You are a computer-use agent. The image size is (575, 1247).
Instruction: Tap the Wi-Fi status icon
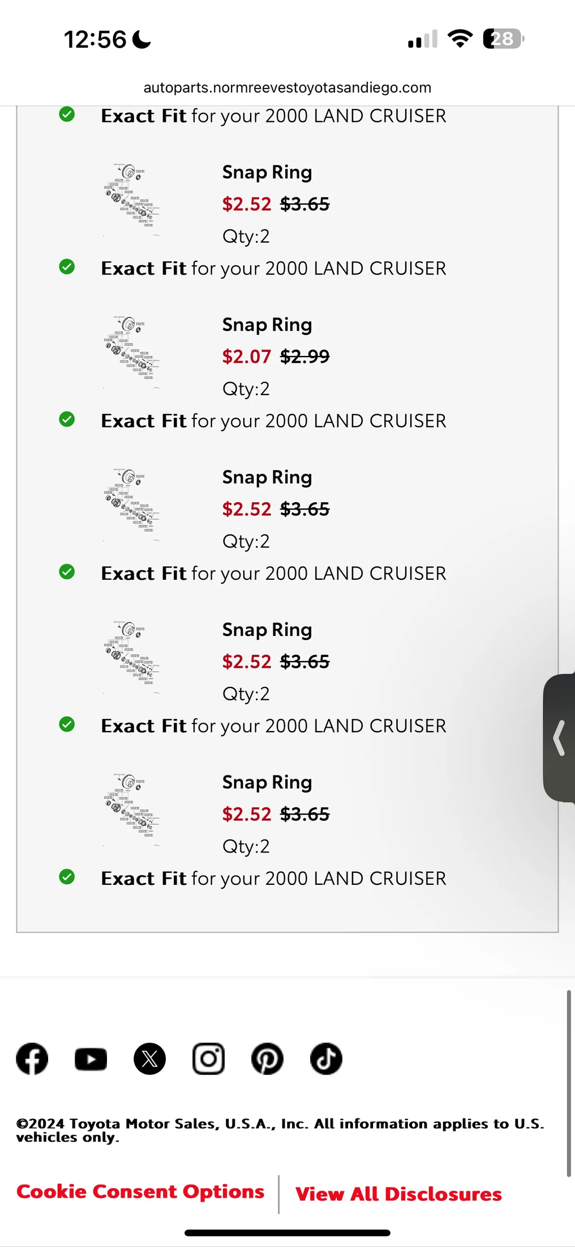pyautogui.click(x=460, y=39)
